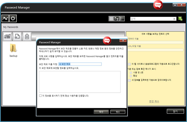
Task: Click the 변경 취소 link
Action: [x=154, y=101]
